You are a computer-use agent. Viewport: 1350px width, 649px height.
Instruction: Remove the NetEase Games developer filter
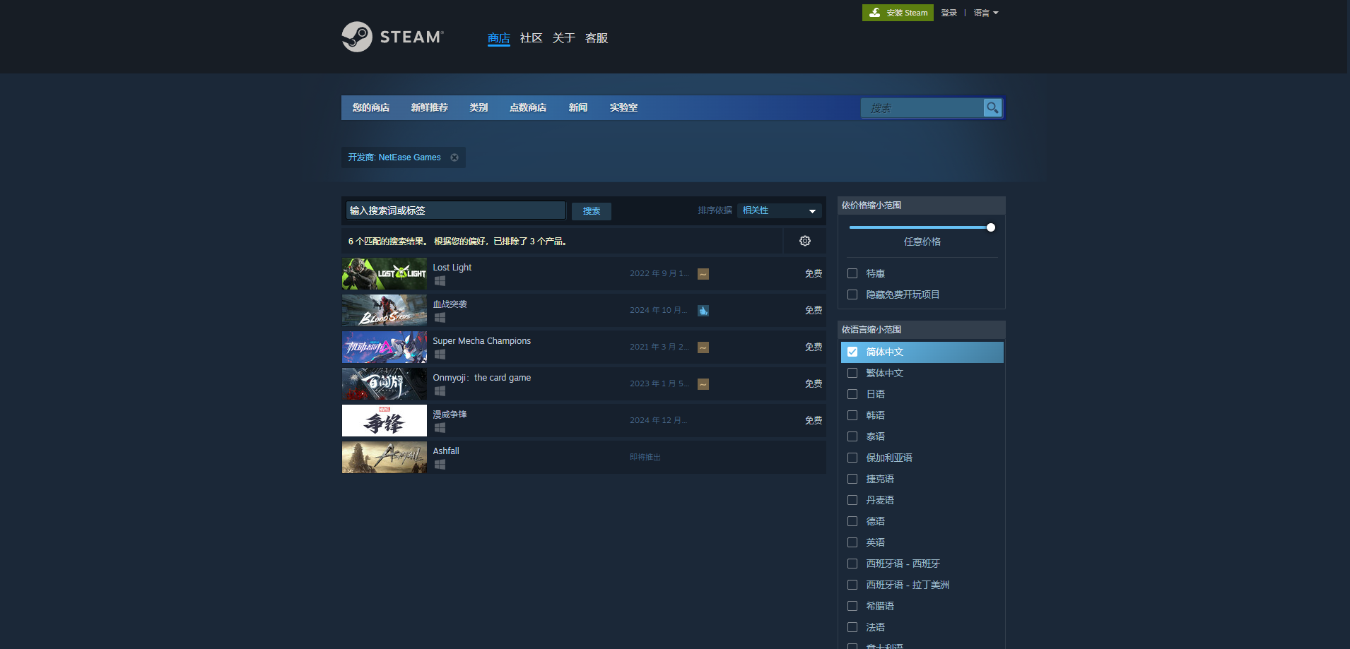pyautogui.click(x=454, y=157)
